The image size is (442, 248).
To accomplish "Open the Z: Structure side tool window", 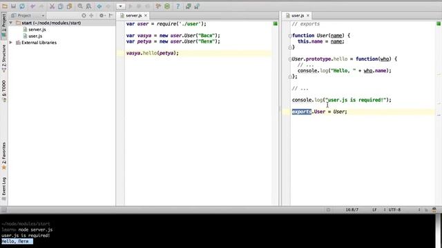I will 3,58.
